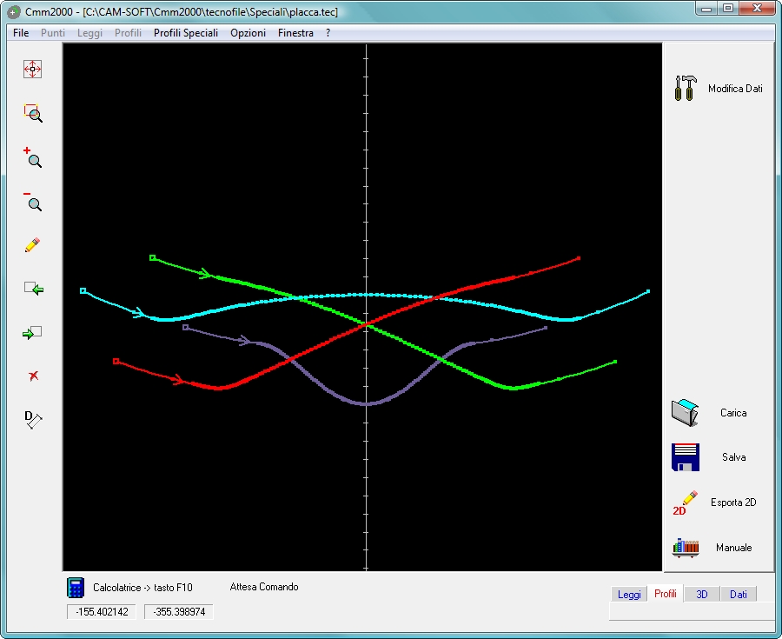The image size is (782, 639).
Task: Click the direction arrow on the cyan profile
Action: (139, 313)
